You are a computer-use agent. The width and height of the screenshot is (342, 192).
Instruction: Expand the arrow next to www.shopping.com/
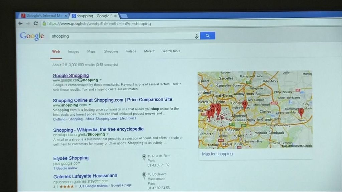point(90,105)
